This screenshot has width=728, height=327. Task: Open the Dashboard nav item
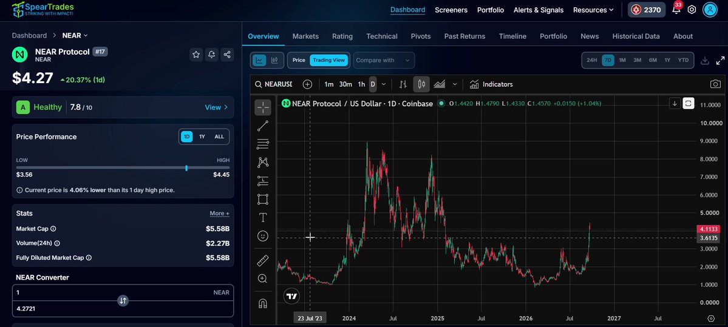[407, 10]
